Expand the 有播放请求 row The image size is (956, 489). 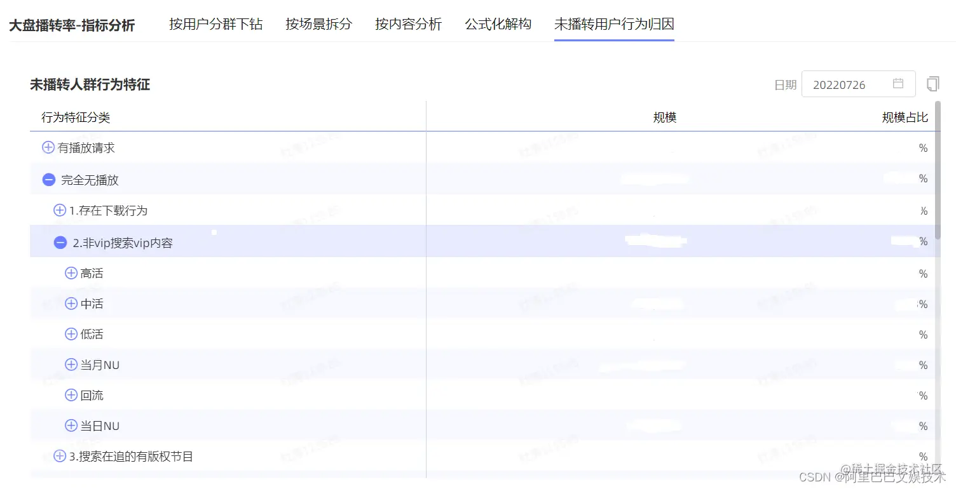[x=48, y=147]
